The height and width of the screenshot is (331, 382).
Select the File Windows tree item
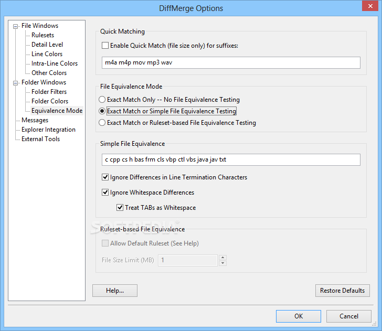pos(40,26)
